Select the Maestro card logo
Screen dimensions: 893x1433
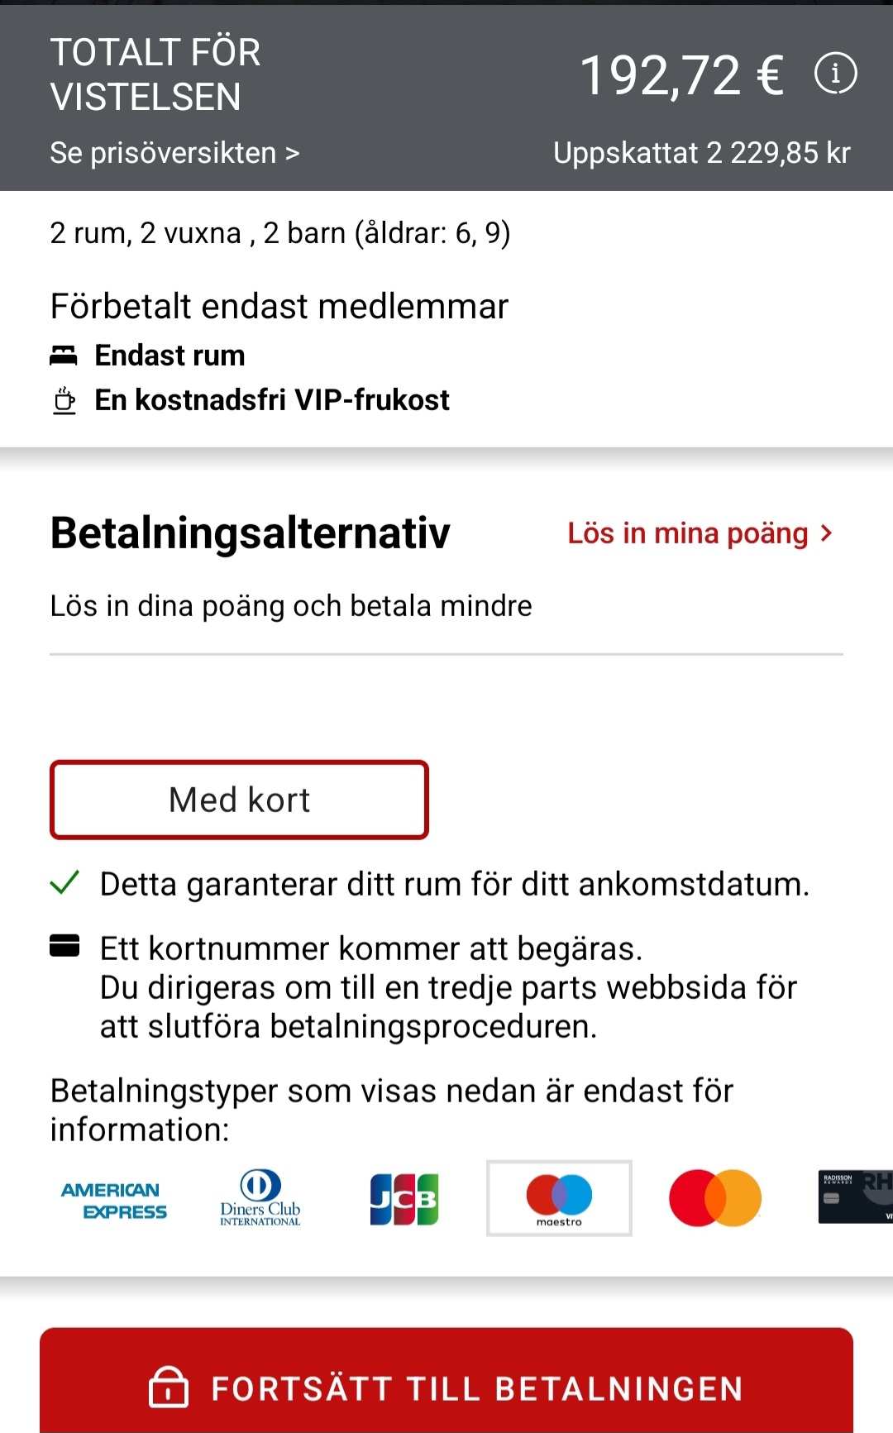pos(559,1198)
